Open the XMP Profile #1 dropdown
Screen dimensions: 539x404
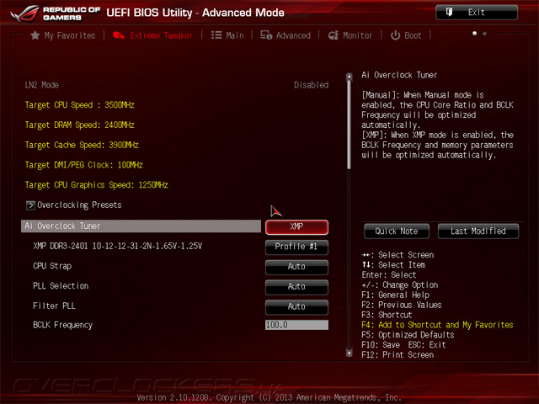click(296, 247)
